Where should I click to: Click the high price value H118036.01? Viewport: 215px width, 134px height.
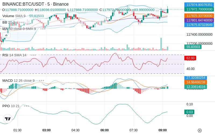[x=50, y=10]
